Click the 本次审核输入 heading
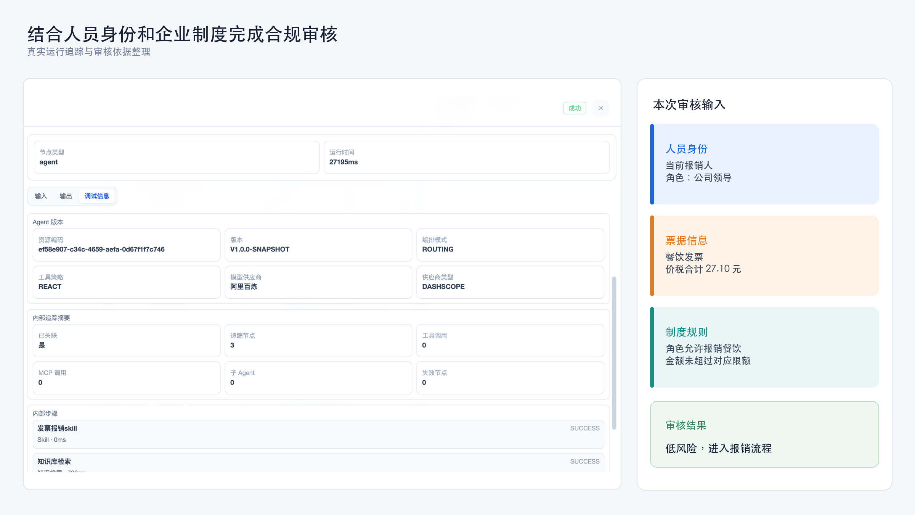915x515 pixels. coord(689,105)
